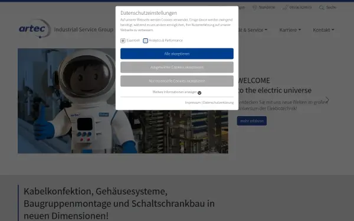This screenshot has width=354, height=221.
Task: Go to next slide with right arrow
Action: (327, 100)
